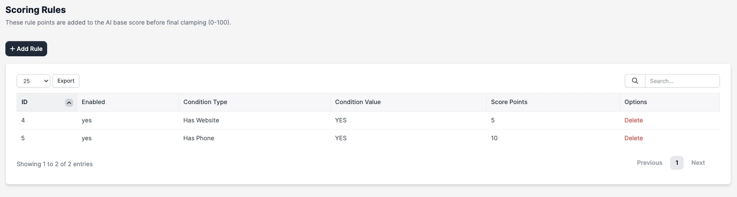Click the ID header label
This screenshot has height=197, width=737.
(x=25, y=102)
